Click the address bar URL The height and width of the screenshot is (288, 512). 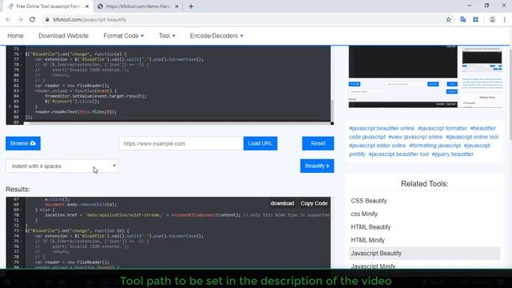pyautogui.click(x=90, y=19)
